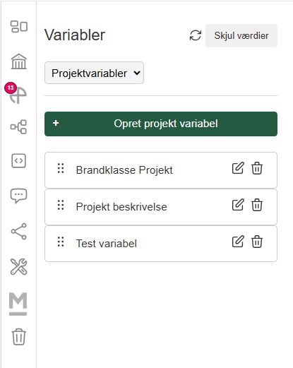293x368 pixels.
Task: Edit the Brandklasse Projekt variable
Action: pos(238,168)
